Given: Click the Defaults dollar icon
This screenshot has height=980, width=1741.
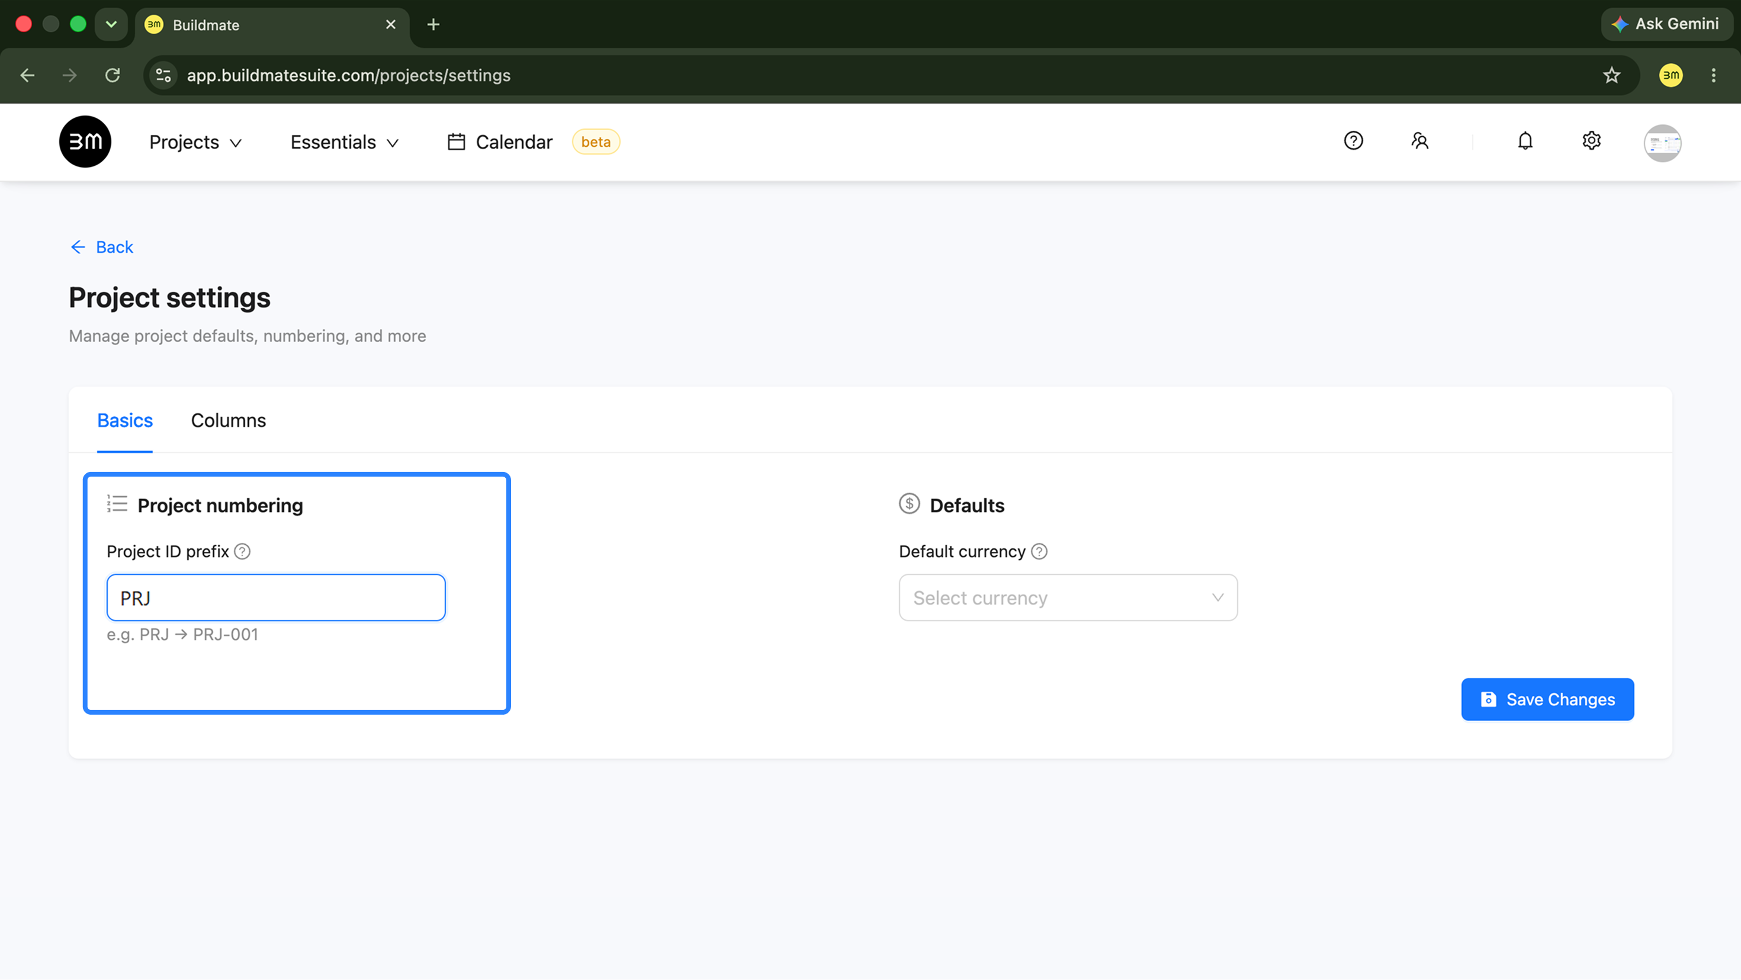Looking at the screenshot, I should (909, 504).
